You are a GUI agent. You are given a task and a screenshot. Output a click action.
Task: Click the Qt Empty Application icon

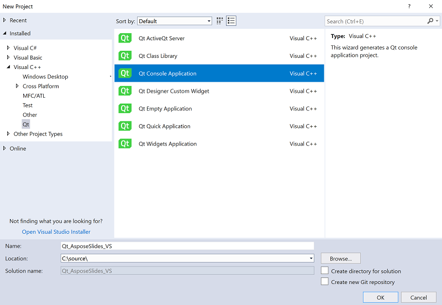(125, 108)
